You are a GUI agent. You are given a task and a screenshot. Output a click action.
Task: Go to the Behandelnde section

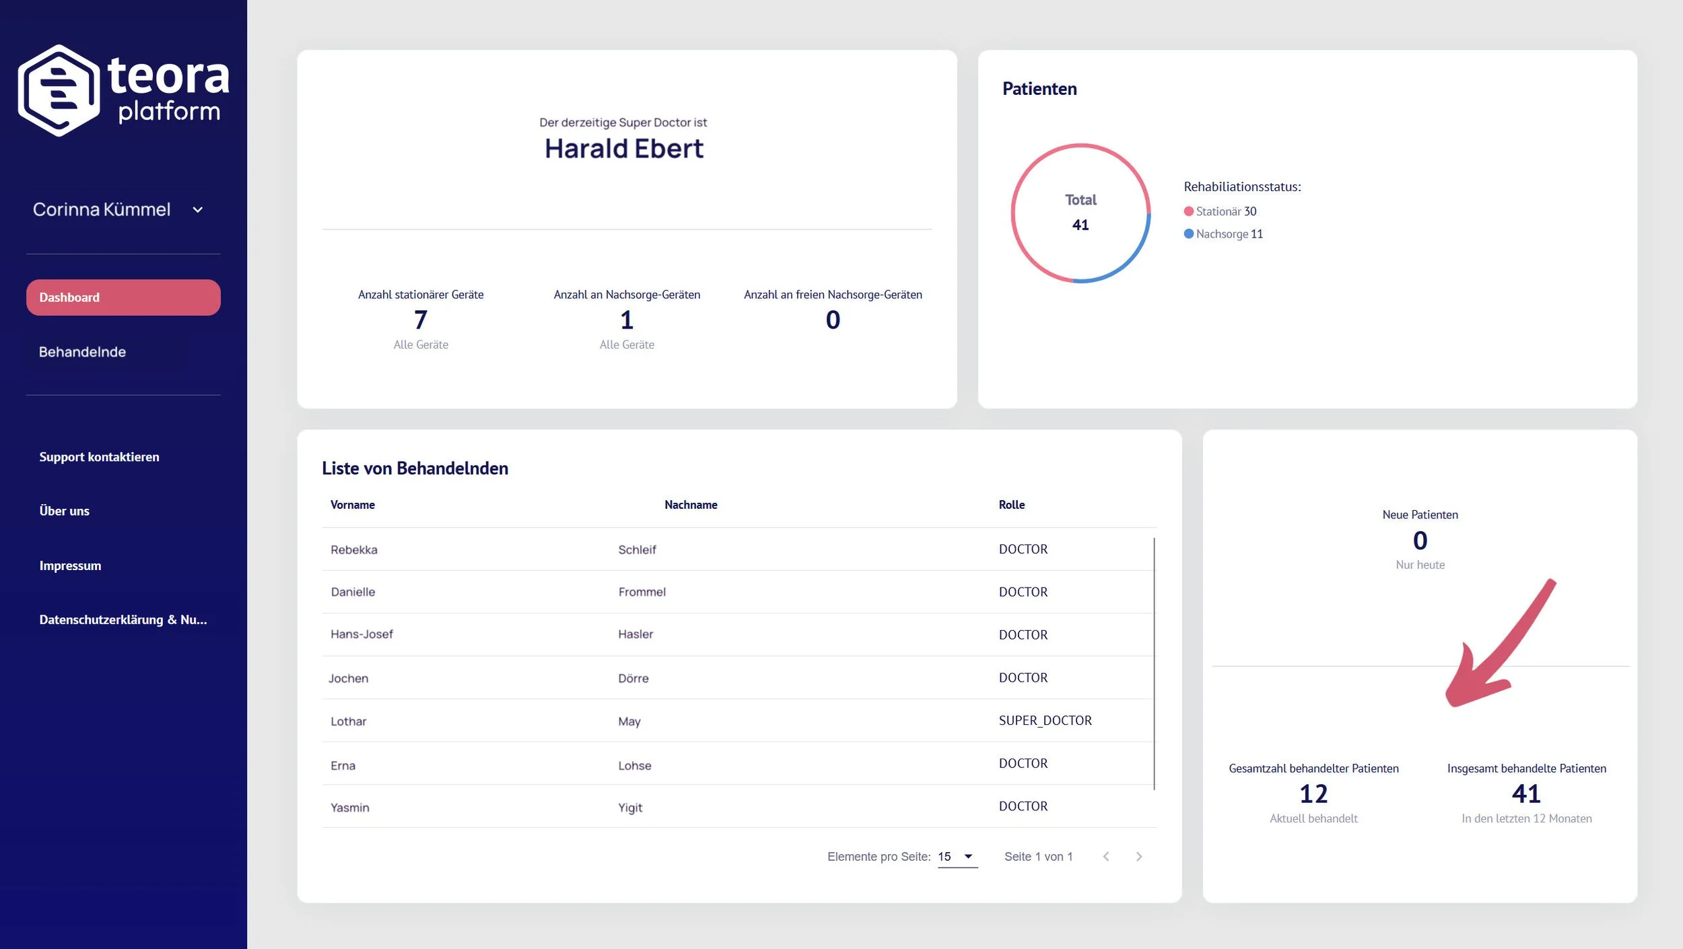(82, 352)
